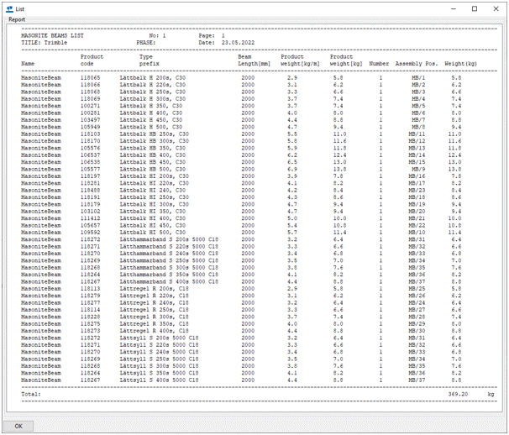Confirm with the OK button
Screen dimensions: 509x435
(18, 427)
